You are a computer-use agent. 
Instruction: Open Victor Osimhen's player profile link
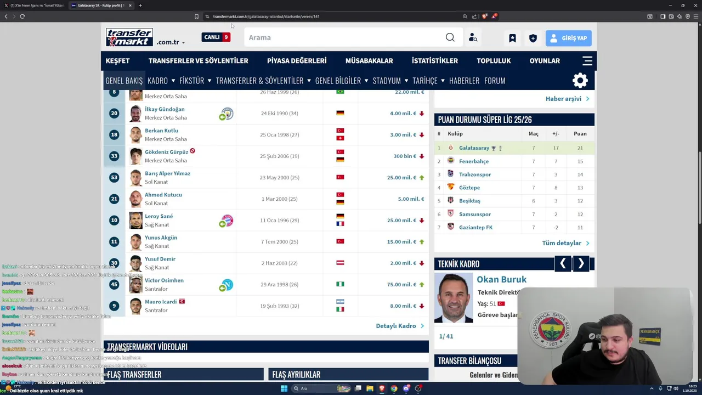[164, 280]
